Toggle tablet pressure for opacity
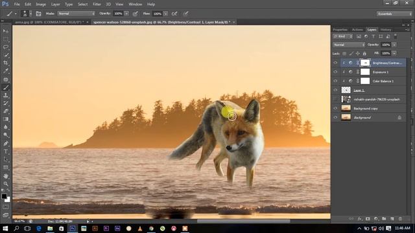The image size is (415, 233). coord(136,14)
